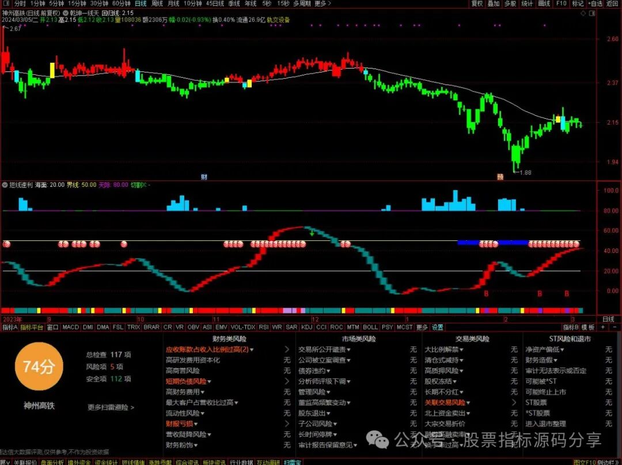Image resolution: width=622 pixels, height=465 pixels.
Task: Click the panel layout icon before 分时
Action: click(5, 3)
